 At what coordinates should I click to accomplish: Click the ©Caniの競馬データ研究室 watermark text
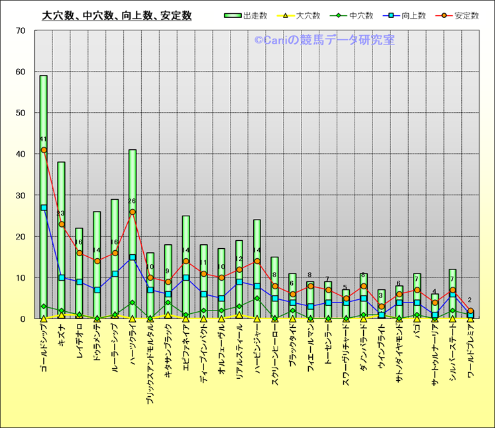(x=324, y=40)
